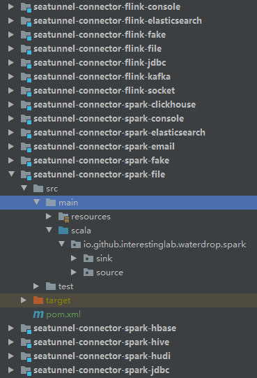Expand the resources folder
This screenshot has height=378, width=257.
pyautogui.click(x=49, y=217)
